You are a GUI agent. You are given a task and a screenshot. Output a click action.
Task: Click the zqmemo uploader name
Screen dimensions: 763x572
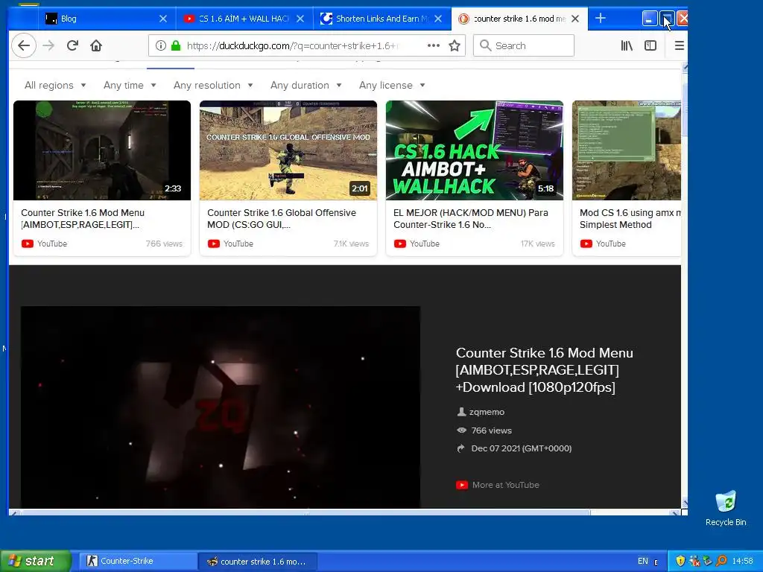click(x=487, y=412)
